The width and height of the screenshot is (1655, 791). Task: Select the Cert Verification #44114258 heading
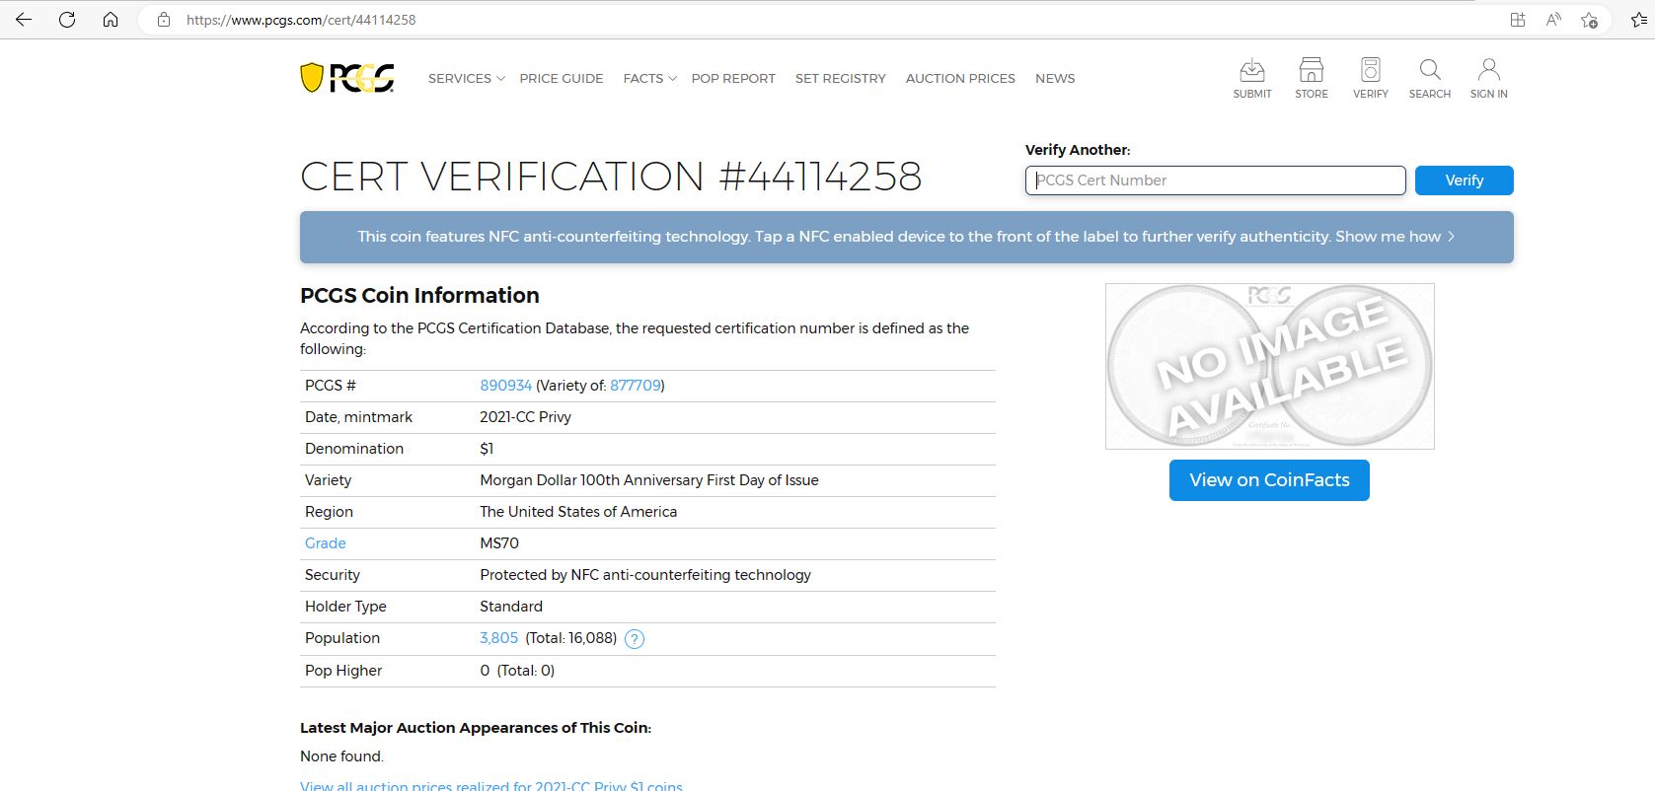click(x=611, y=177)
